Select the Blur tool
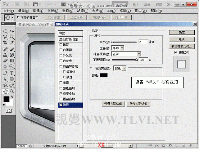This screenshot has width=199, height=149. 5,66
